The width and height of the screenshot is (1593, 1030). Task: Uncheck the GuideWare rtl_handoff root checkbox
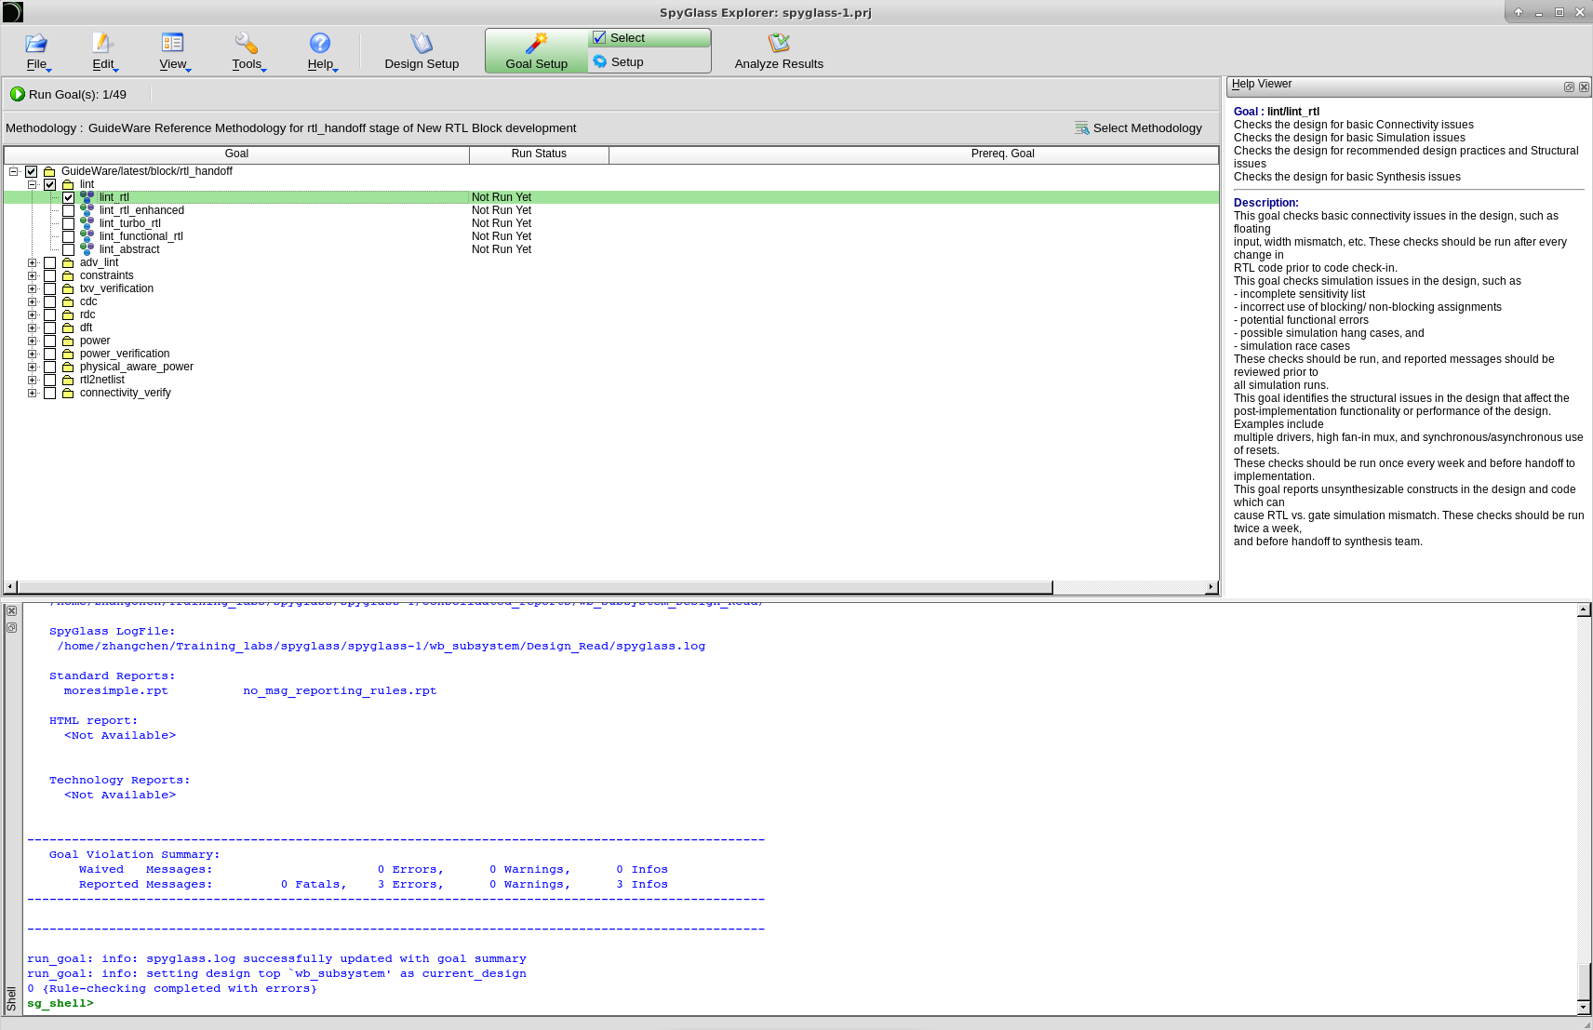[x=32, y=171]
